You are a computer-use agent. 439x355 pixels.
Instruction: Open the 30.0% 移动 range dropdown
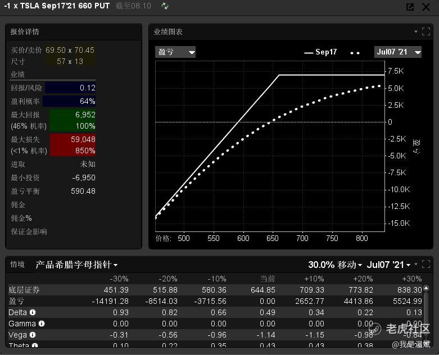[x=335, y=265]
